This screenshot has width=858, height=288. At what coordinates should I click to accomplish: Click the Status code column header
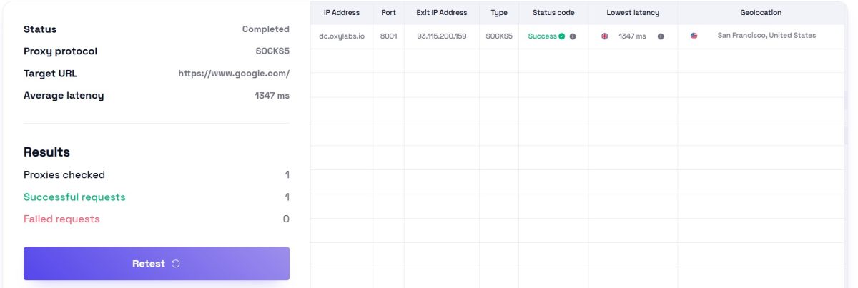pyautogui.click(x=553, y=13)
